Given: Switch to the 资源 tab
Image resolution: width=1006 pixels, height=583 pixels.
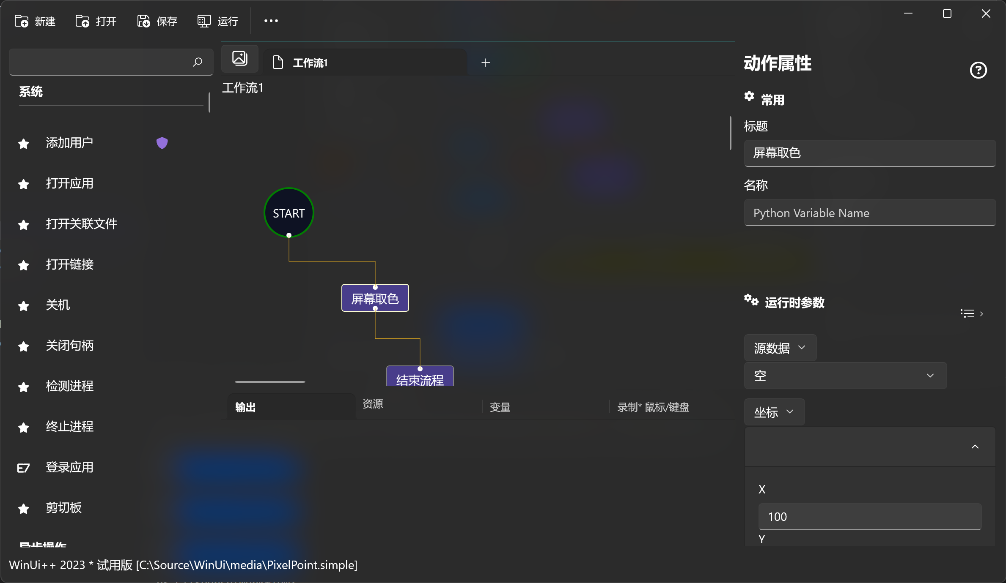Looking at the screenshot, I should [373, 404].
